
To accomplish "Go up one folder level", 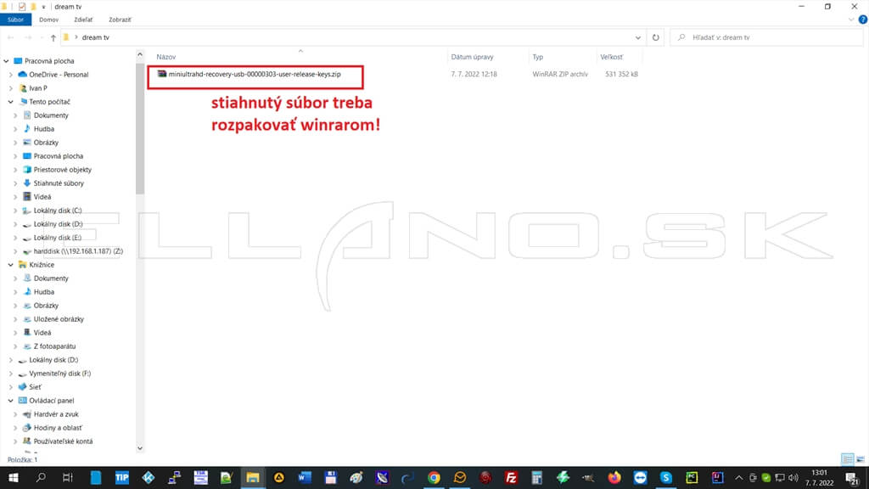I will click(x=53, y=37).
